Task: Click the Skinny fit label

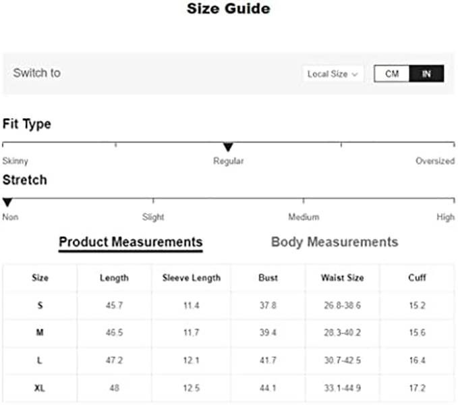Action: click(16, 161)
